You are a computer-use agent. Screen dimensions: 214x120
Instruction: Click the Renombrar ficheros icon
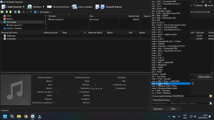[x=49, y=7]
